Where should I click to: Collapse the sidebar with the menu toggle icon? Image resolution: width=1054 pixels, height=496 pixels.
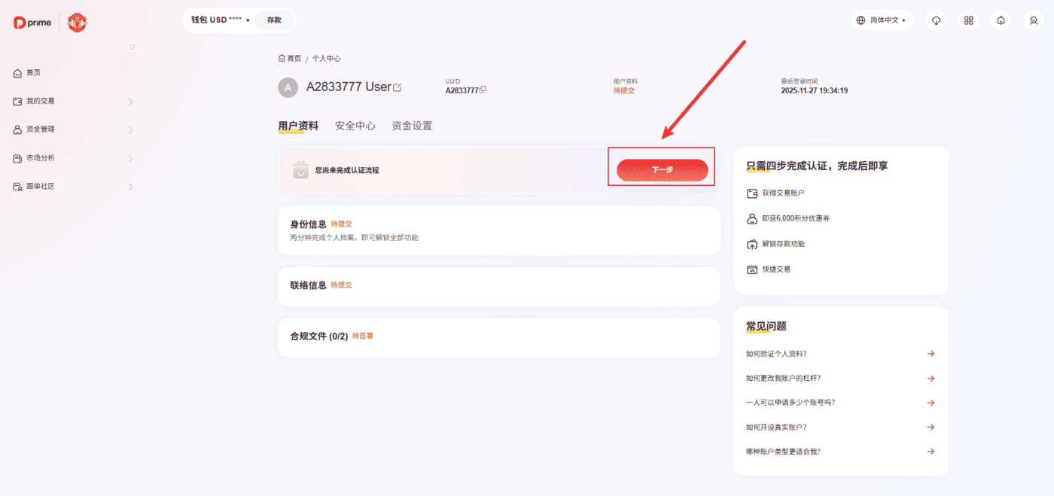tap(132, 47)
